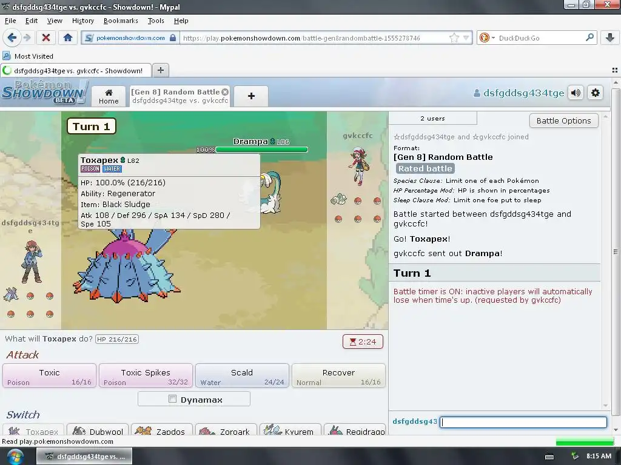Open Showdown options gear icon
621x465 pixels.
tap(596, 93)
